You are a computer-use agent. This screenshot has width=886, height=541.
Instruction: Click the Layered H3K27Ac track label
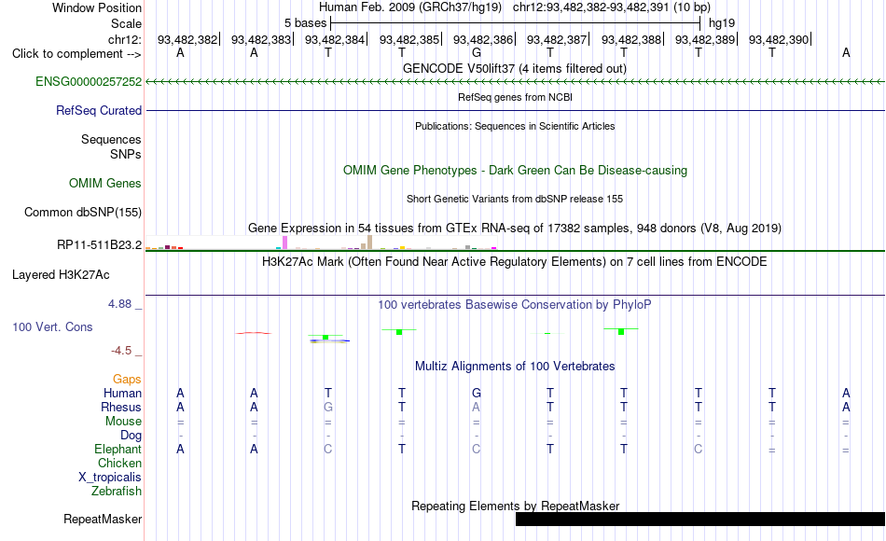[x=61, y=275]
